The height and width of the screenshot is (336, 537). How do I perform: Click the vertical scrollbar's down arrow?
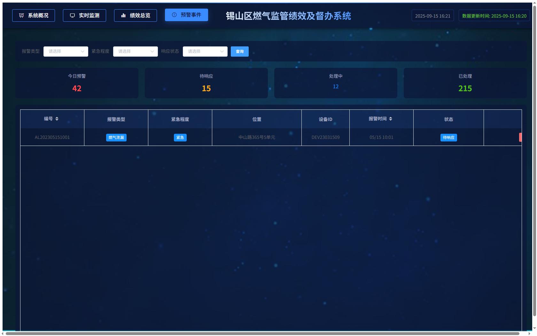click(x=534, y=328)
